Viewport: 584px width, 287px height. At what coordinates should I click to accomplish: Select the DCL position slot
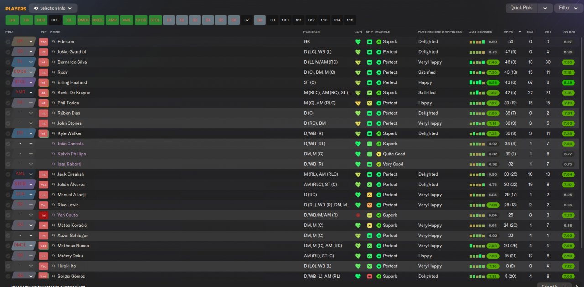[55, 20]
